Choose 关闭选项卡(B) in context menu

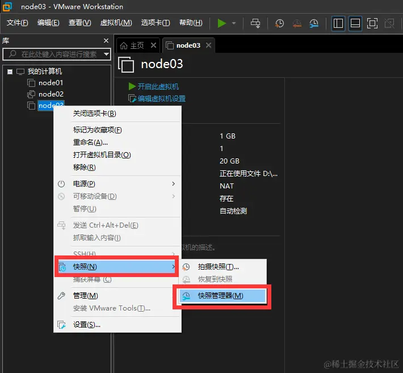(x=117, y=114)
